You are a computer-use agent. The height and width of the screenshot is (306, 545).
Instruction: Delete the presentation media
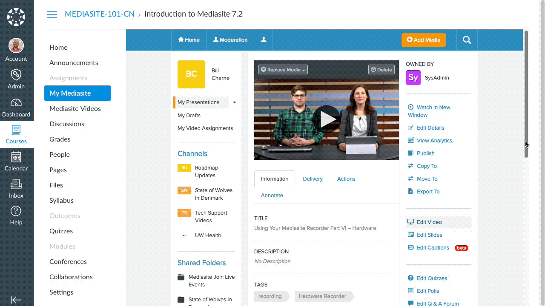(x=381, y=70)
